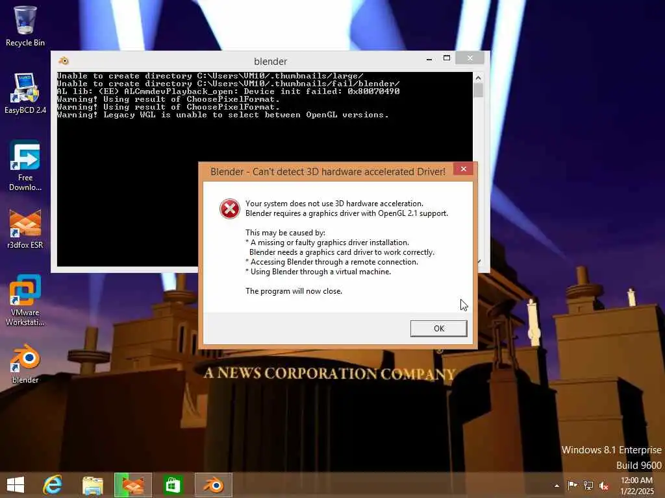Click 'Accessing Blender through a remote connection' line
665x498 pixels.
(332, 262)
